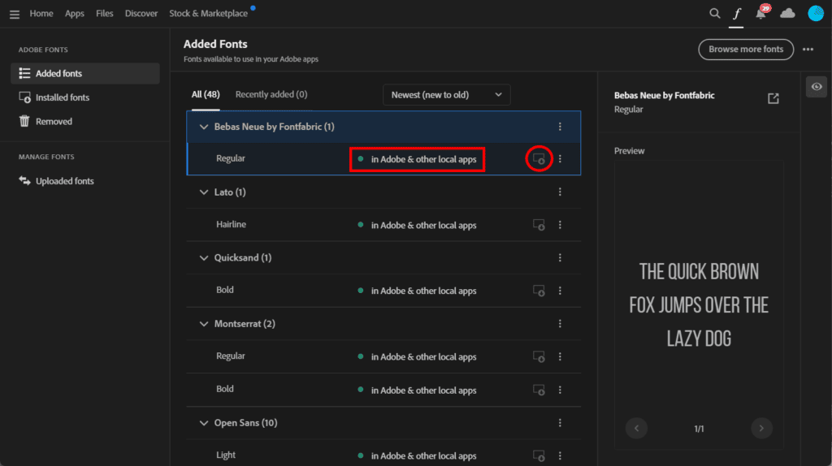Screen dimensions: 832x466
Task: Click install icon for Bebas Neue Regular
Action: click(539, 159)
